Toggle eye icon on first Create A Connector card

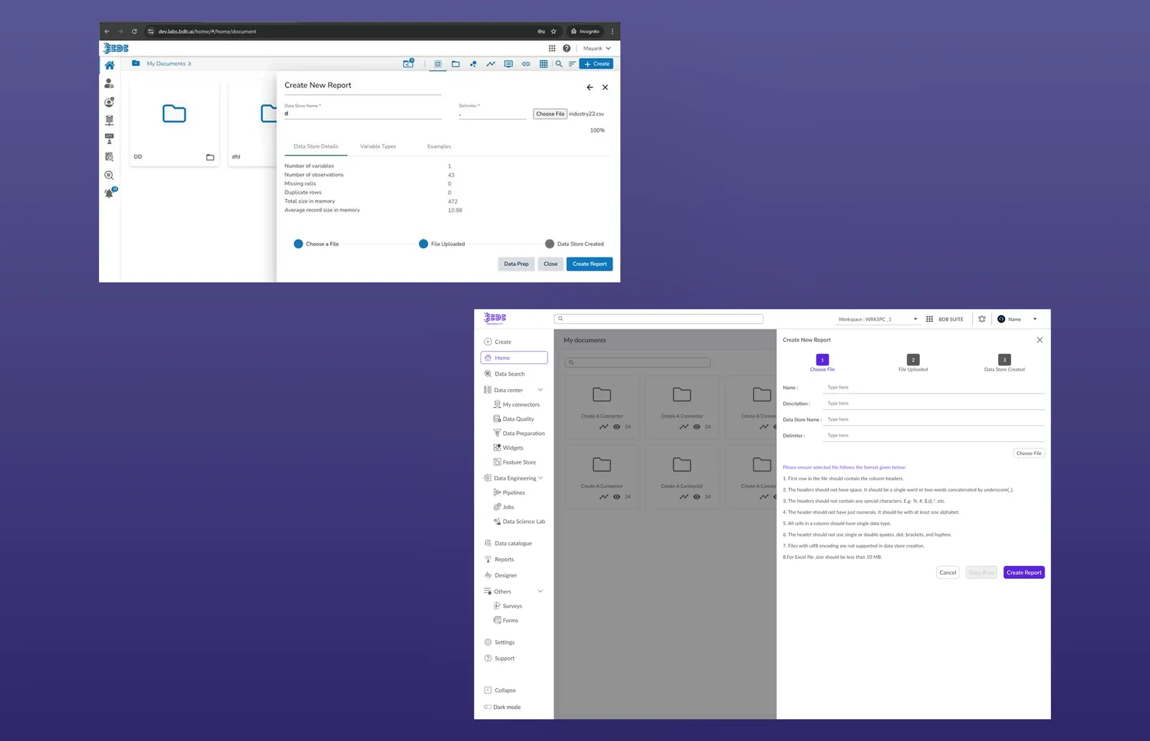click(617, 427)
